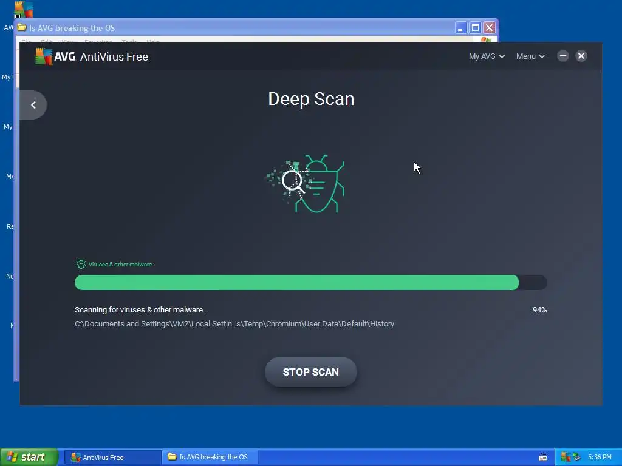
Task: Minimize the 'Is AVG breaking the OS' window
Action: click(x=460, y=28)
